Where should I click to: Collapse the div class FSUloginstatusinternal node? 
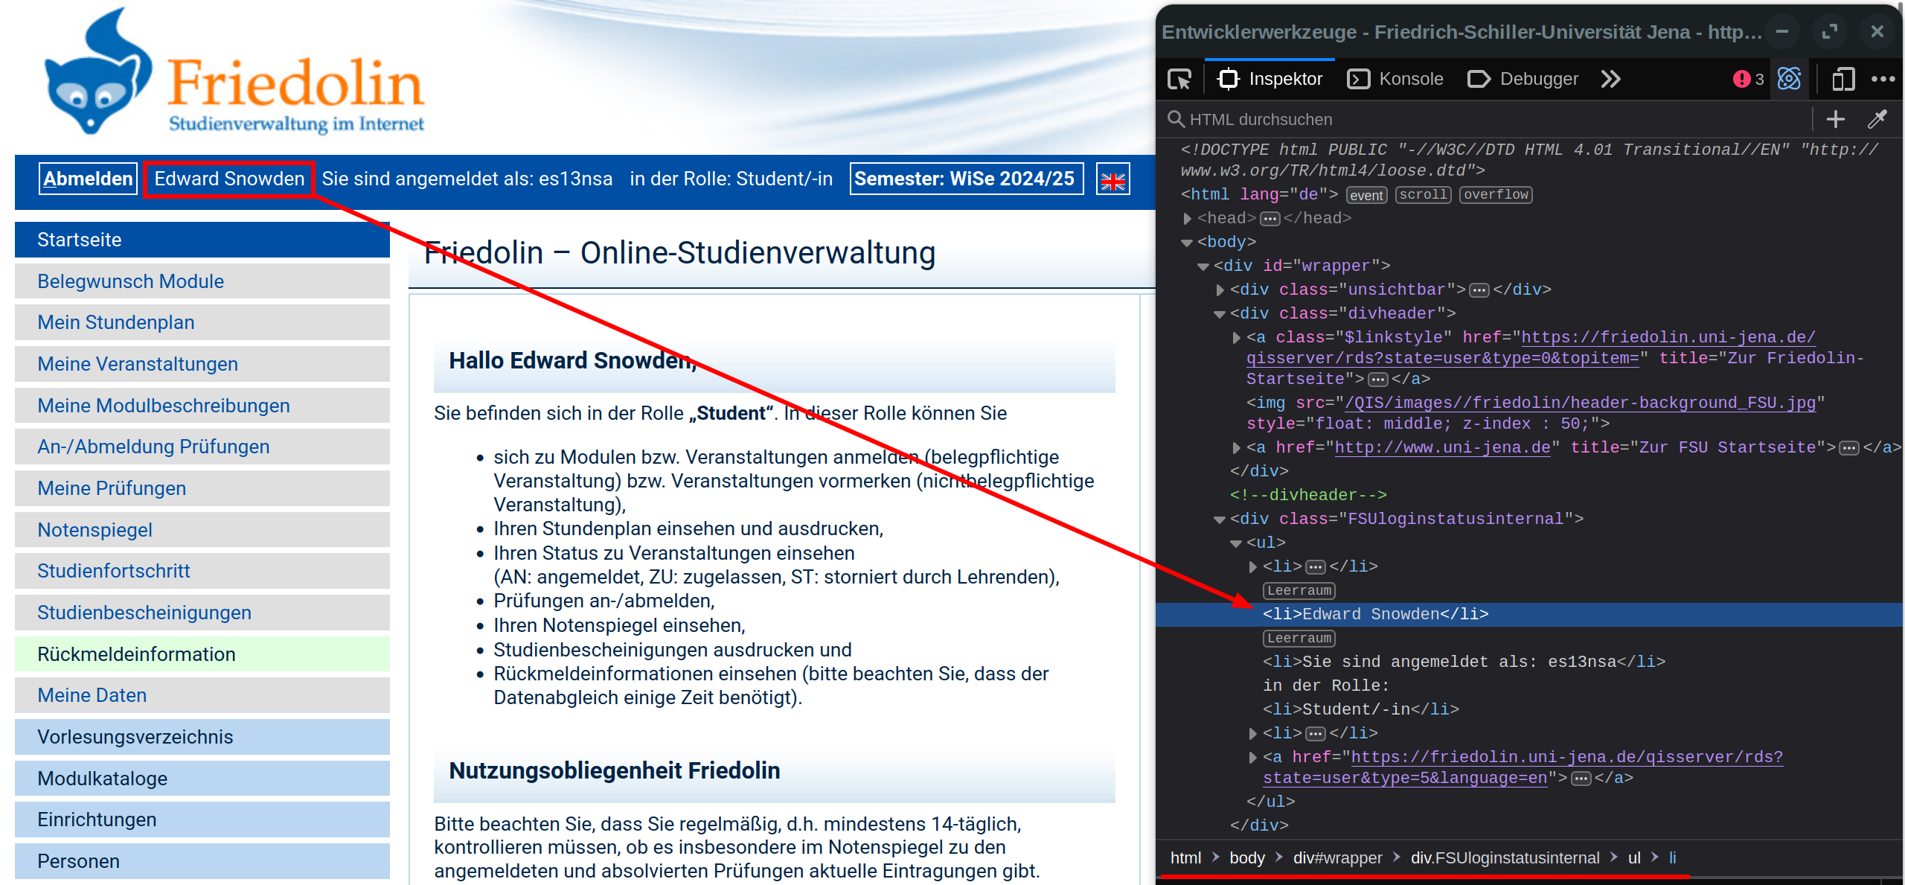(1220, 520)
